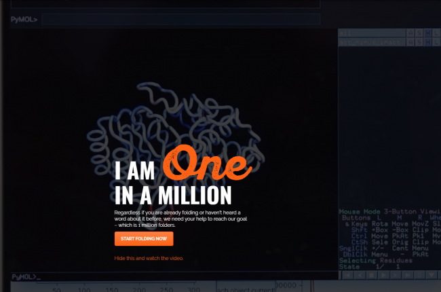The width and height of the screenshot is (441, 292).
Task: Open the S (show) menu for 'all' object
Action: tap(419, 33)
